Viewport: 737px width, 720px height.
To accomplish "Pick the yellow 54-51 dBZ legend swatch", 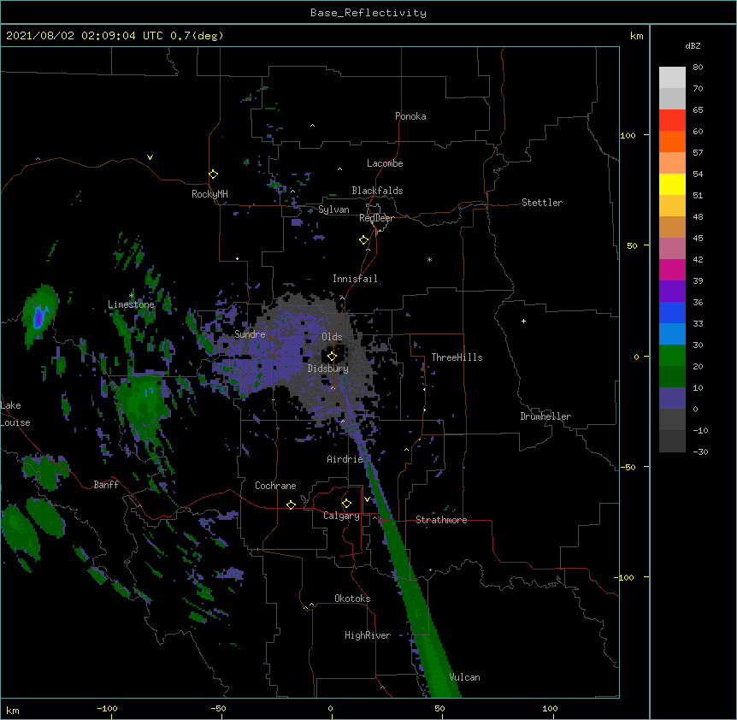I will point(672,184).
